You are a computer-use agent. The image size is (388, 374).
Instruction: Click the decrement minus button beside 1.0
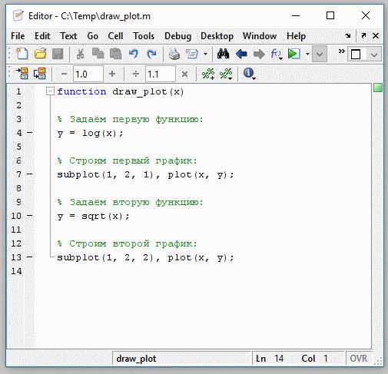pos(64,74)
